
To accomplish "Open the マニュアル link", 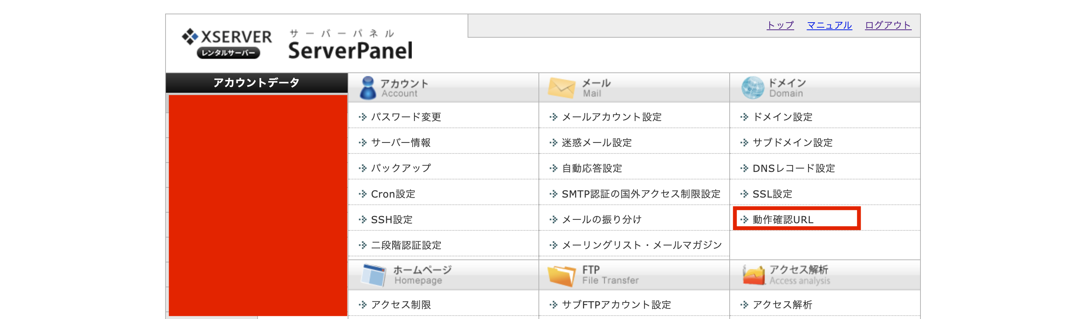I will tap(829, 25).
